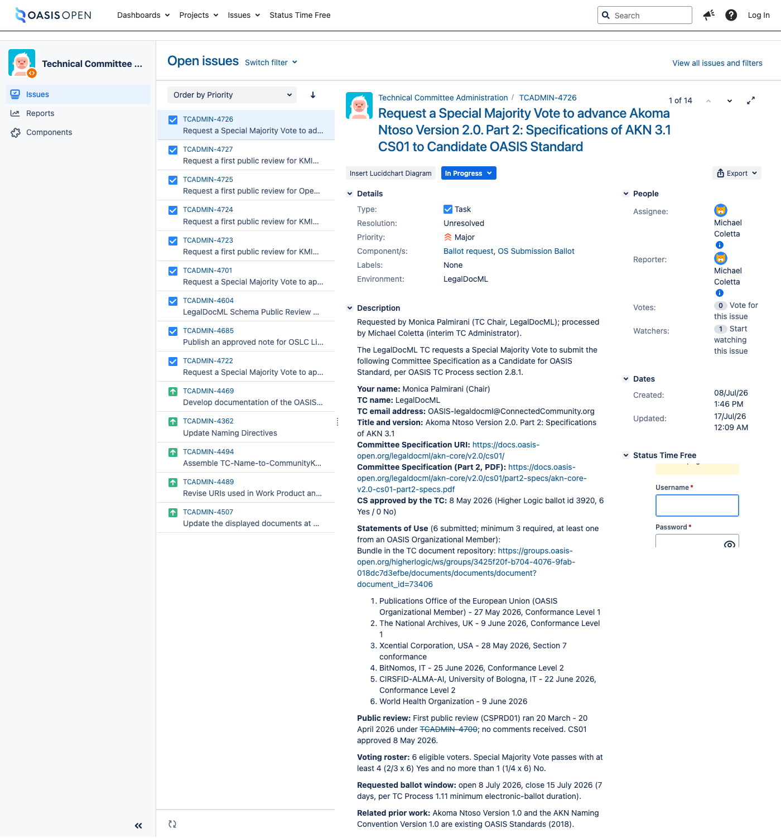Open the Ballot request component link
Viewport: 781px width, 838px height.
coord(469,251)
